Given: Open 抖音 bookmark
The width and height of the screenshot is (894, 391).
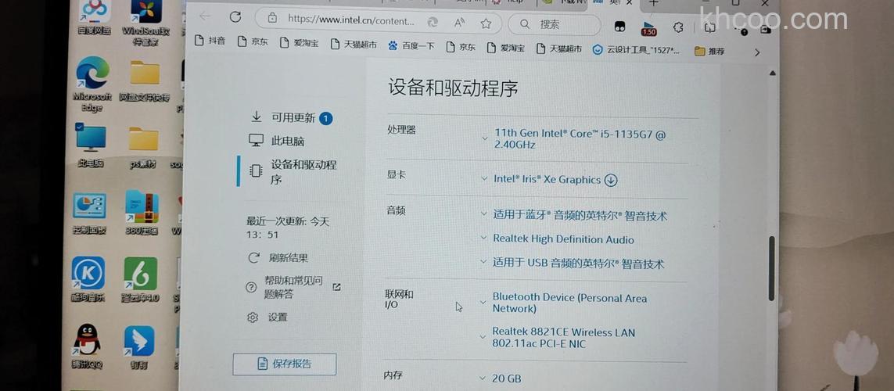Looking at the screenshot, I should tap(210, 41).
